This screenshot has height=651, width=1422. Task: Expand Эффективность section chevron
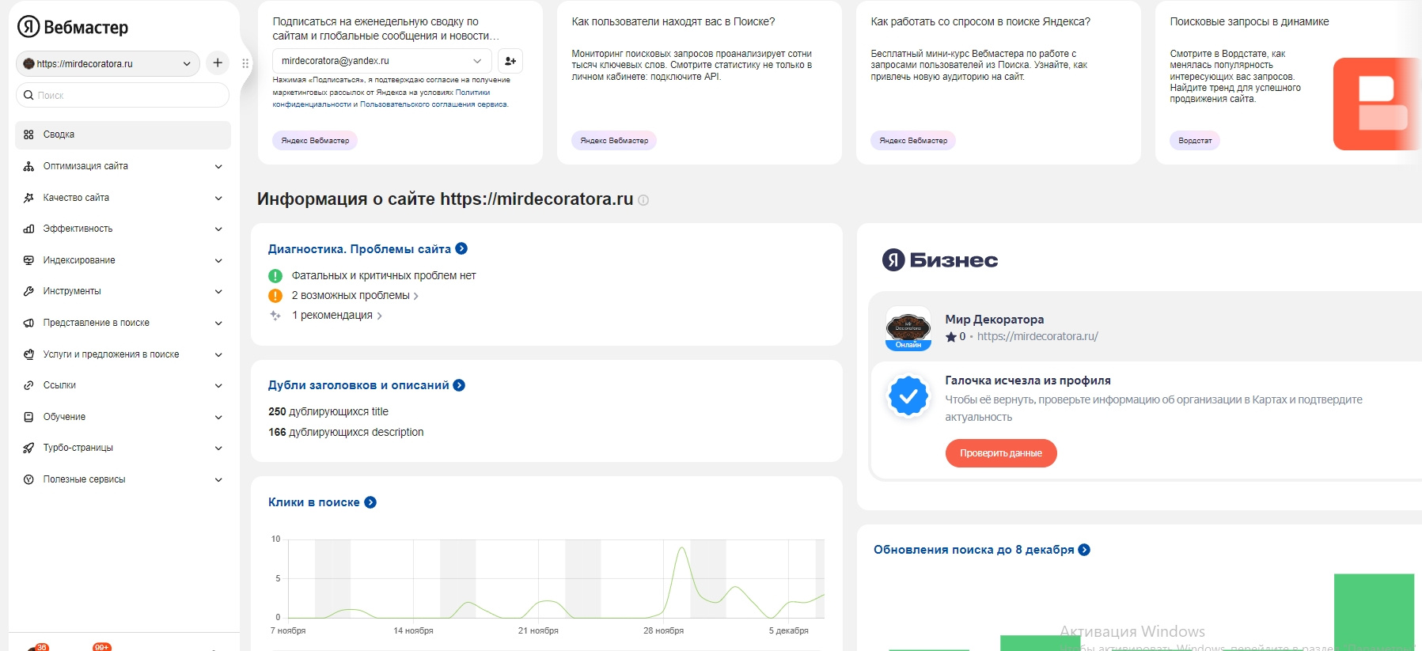(x=218, y=229)
